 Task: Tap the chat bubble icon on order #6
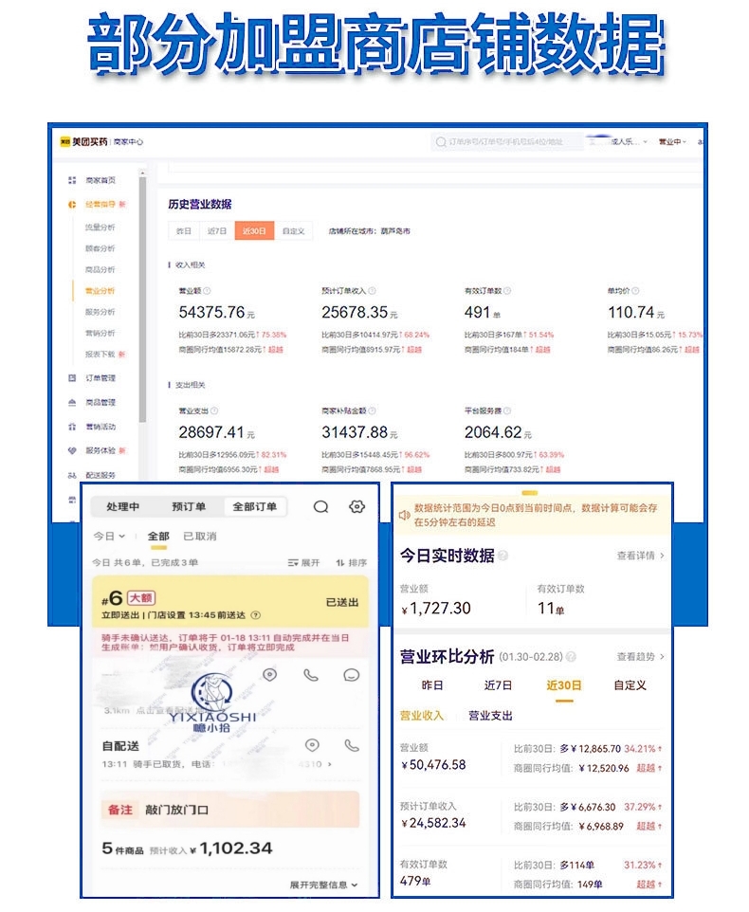[351, 675]
